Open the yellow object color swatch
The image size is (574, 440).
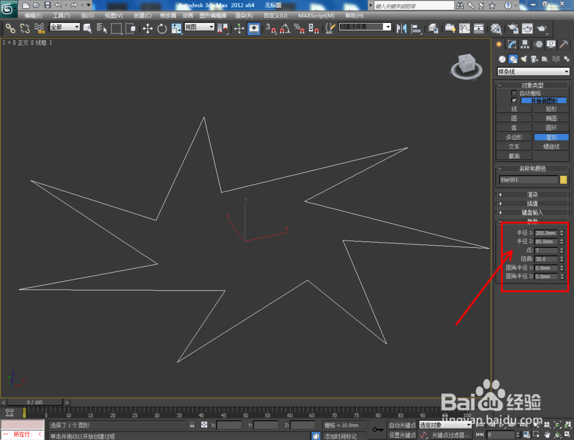coord(564,180)
